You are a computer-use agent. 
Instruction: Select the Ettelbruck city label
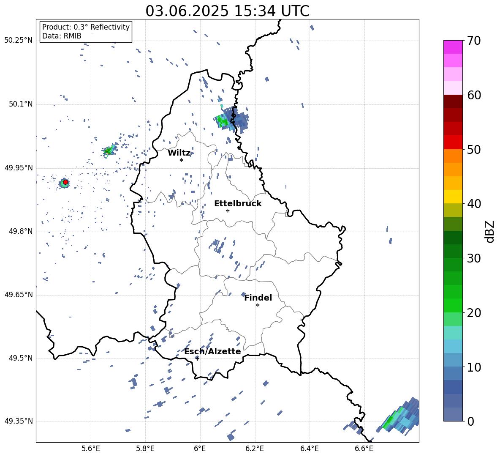click(x=238, y=204)
